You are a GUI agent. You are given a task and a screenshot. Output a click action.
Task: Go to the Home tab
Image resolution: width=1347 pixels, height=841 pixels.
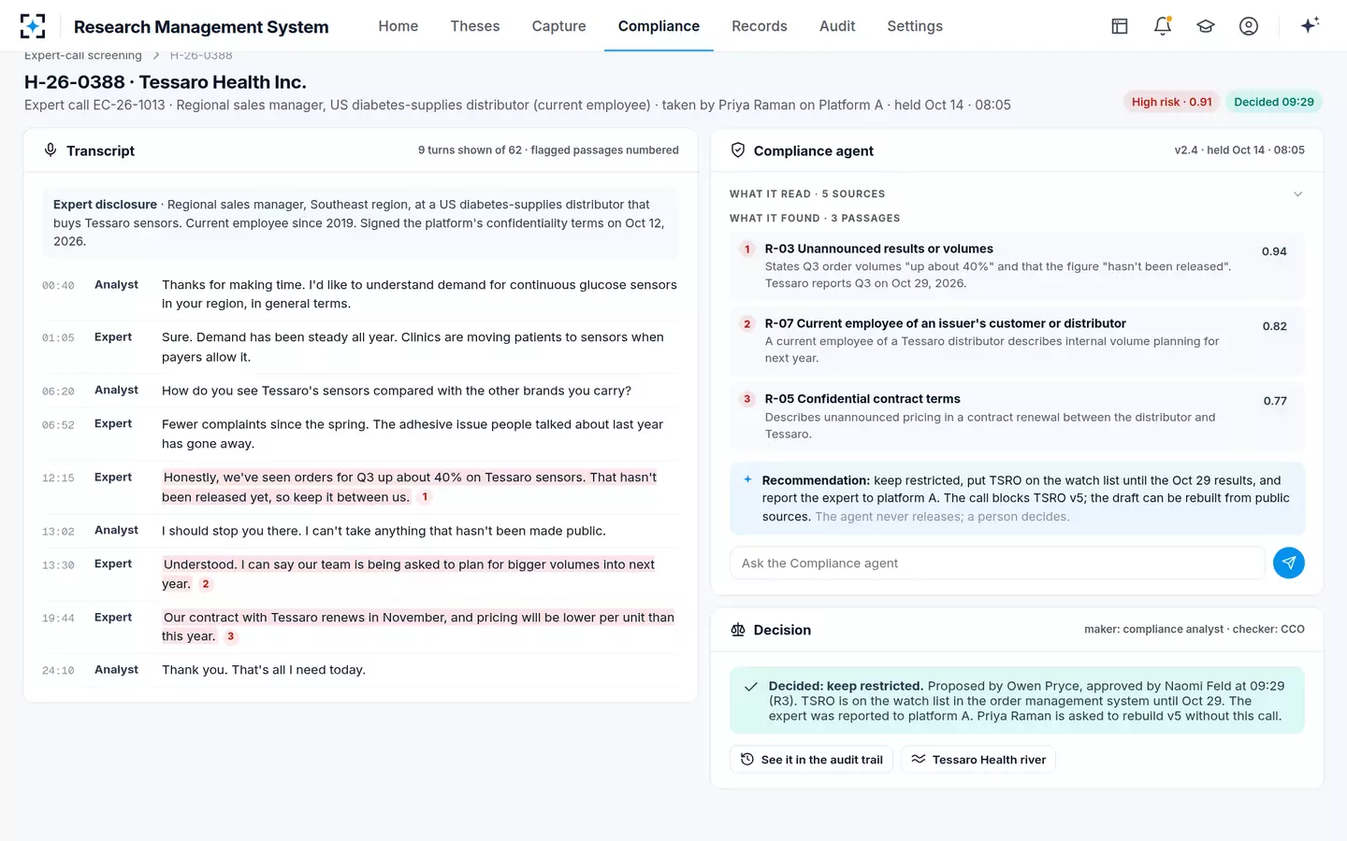(x=398, y=26)
